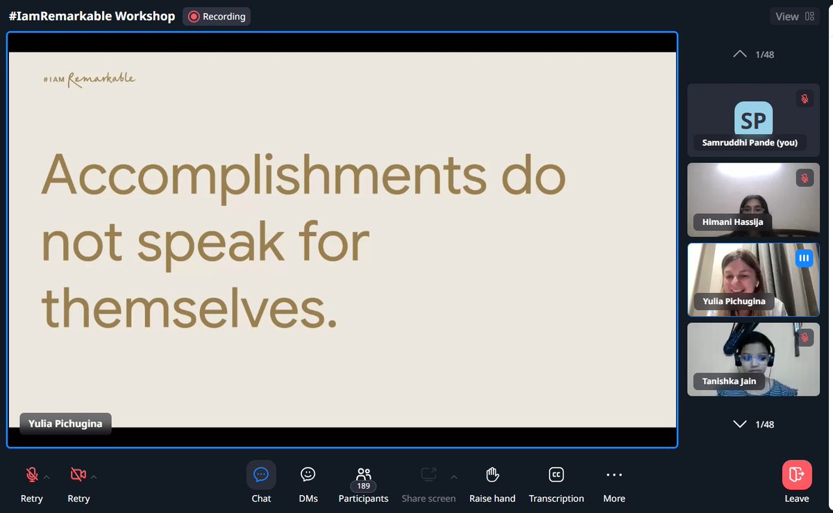Click muted mic icon on Samruddhi Pande tile

(805, 99)
